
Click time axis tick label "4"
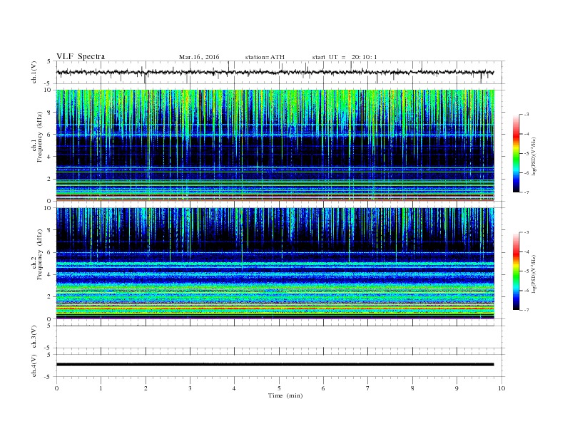pyautogui.click(x=234, y=388)
